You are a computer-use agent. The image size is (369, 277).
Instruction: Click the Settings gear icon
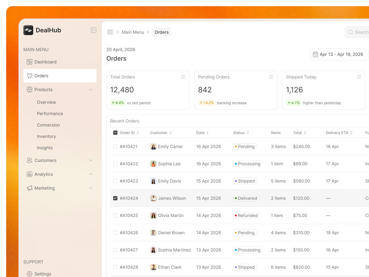[30, 274]
